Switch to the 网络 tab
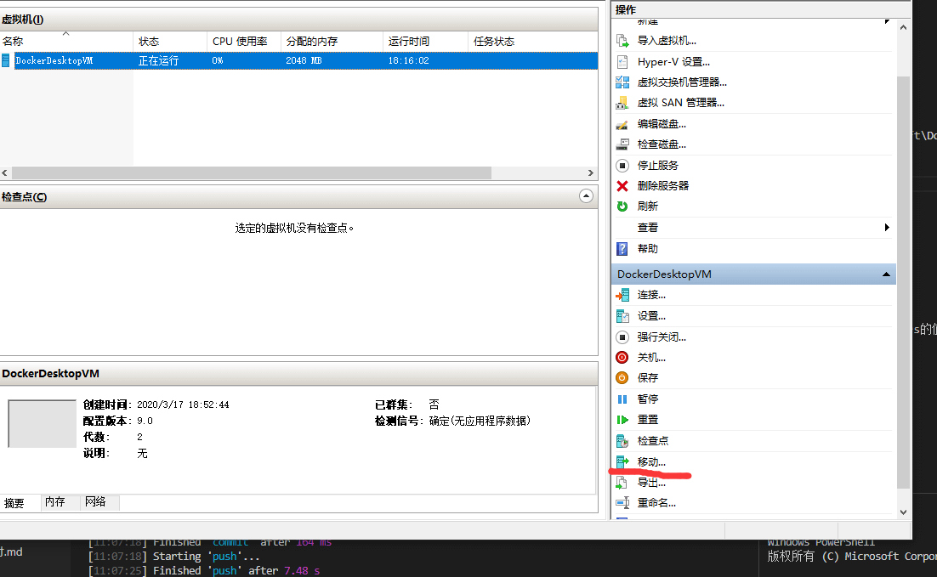 point(95,502)
